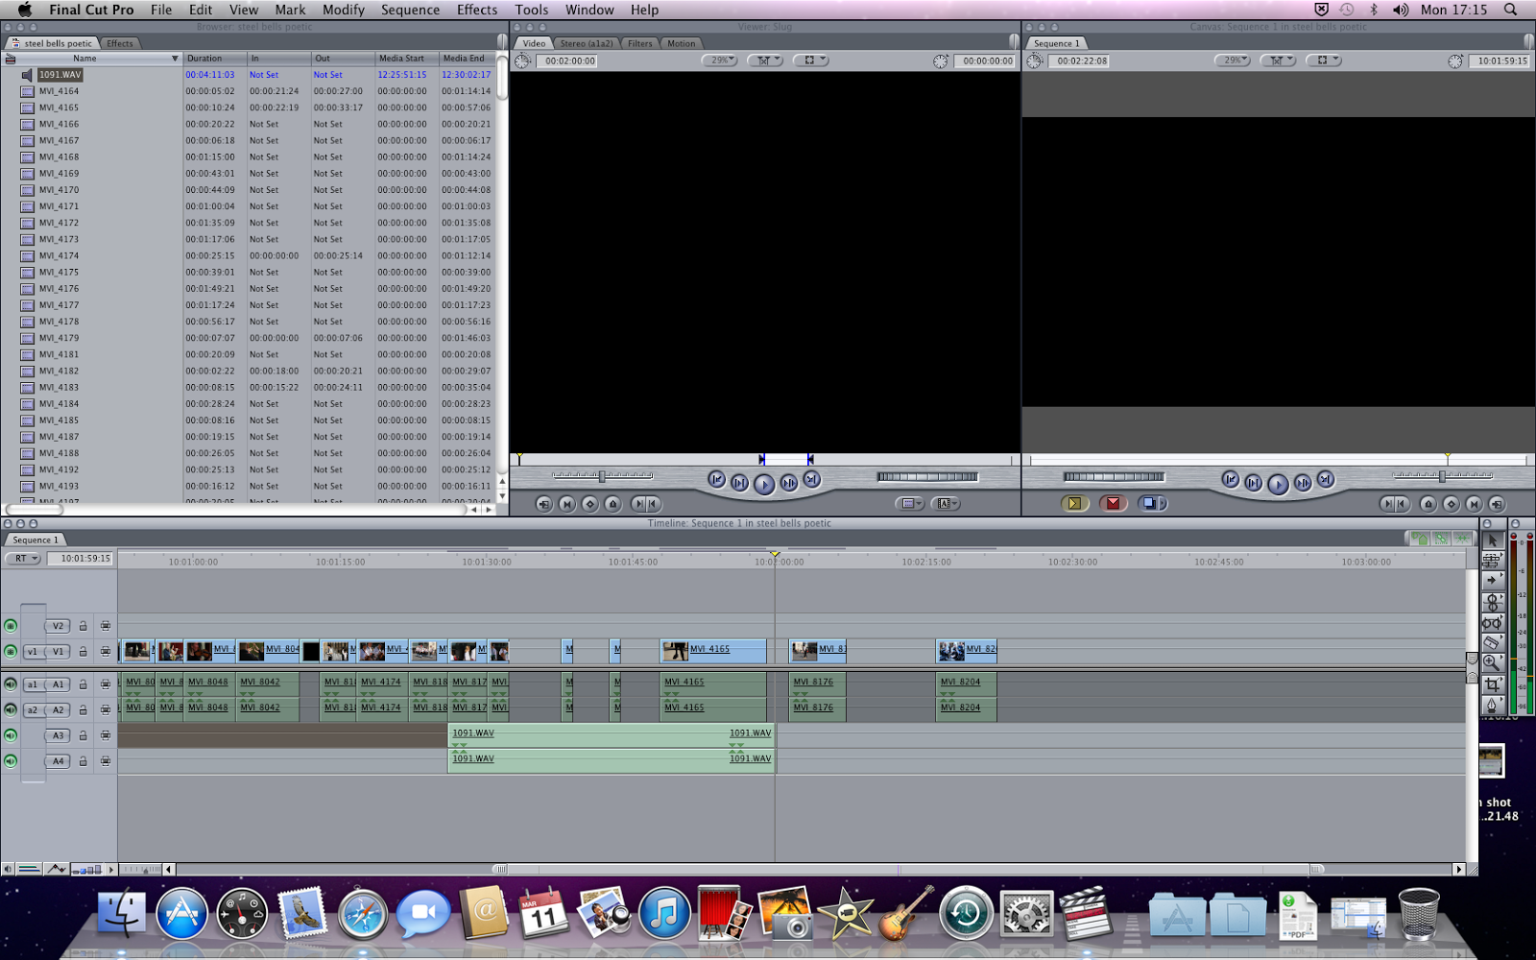The width and height of the screenshot is (1536, 960).
Task: Click Match Frame in the Viewer
Action: pos(544,503)
